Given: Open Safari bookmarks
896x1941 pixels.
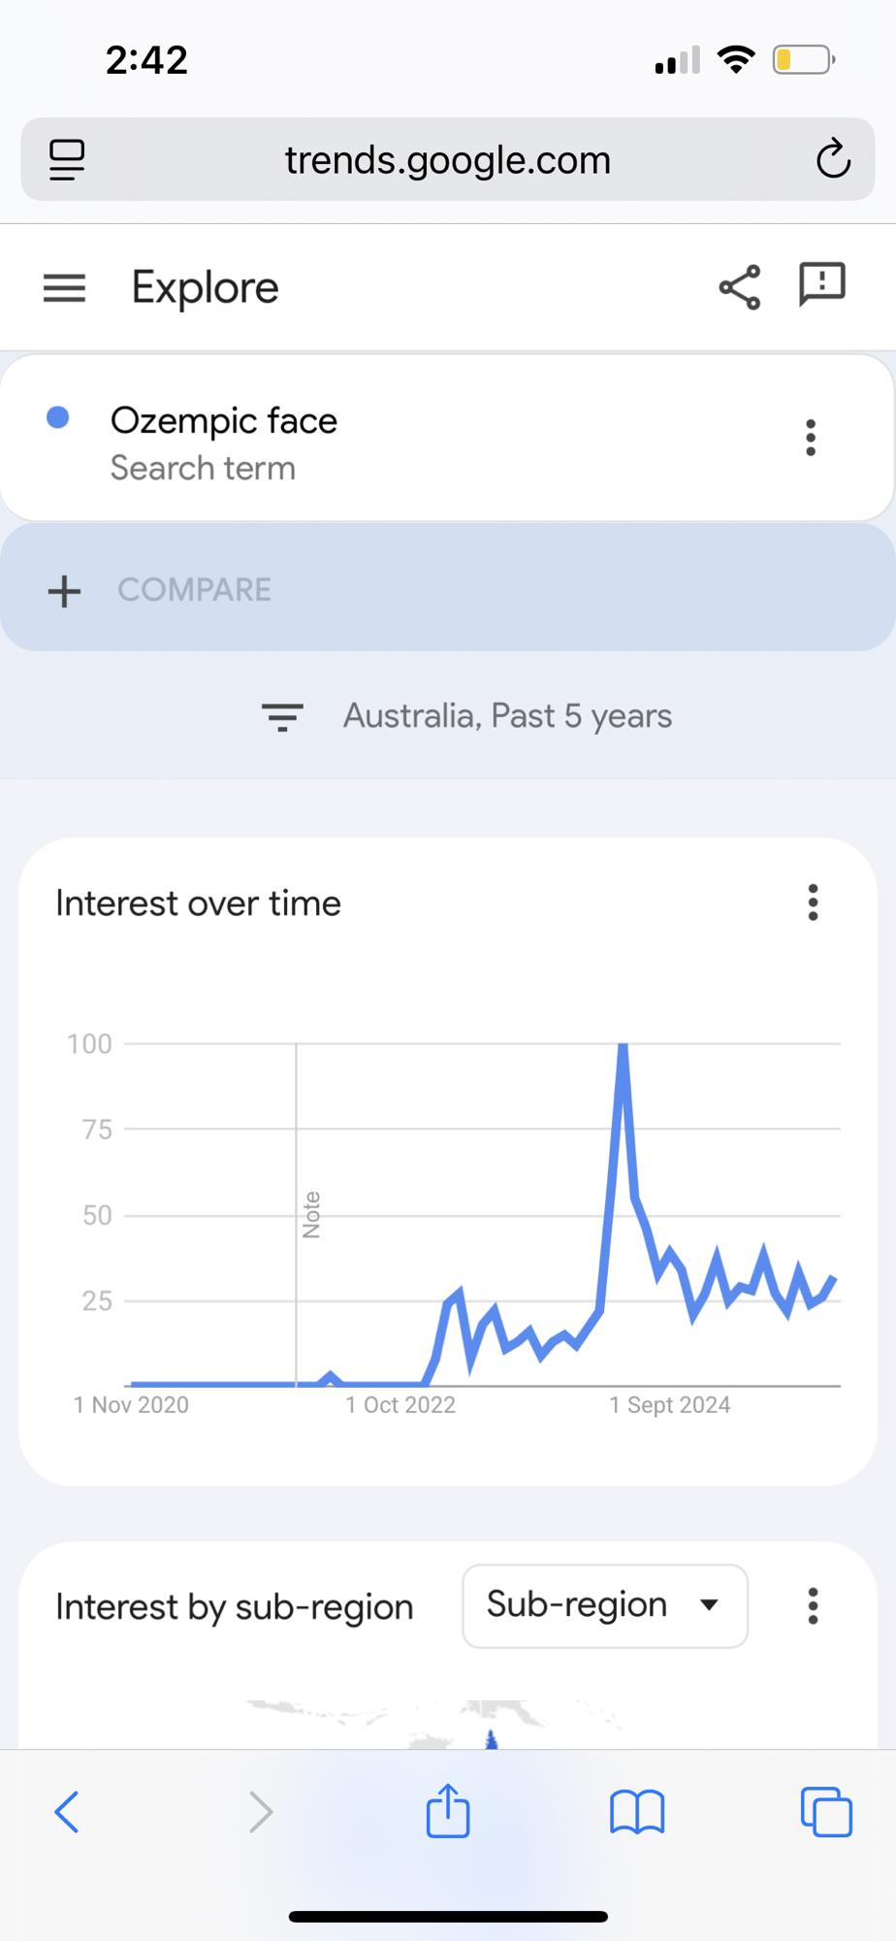Looking at the screenshot, I should pos(637,1811).
